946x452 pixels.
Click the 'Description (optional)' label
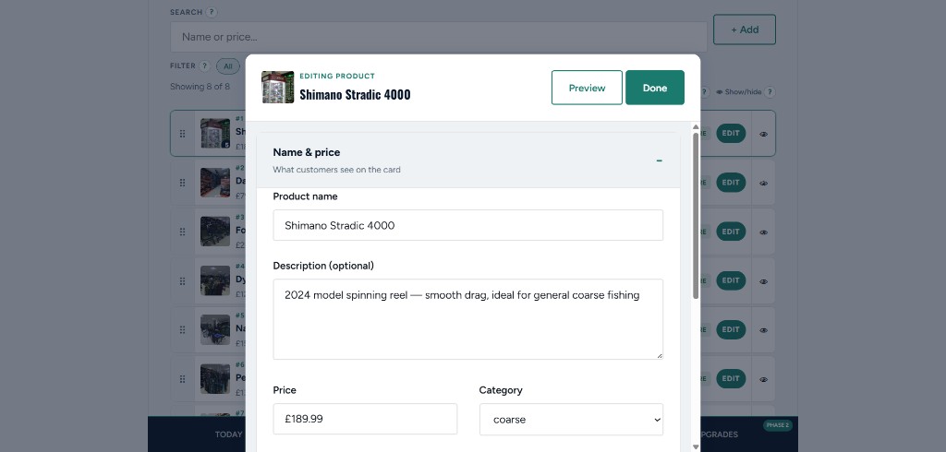click(323, 266)
